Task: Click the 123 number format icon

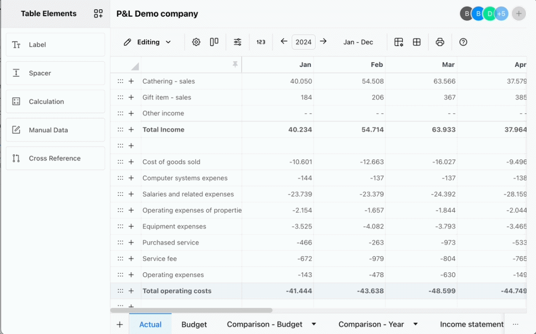Action: pos(261,42)
